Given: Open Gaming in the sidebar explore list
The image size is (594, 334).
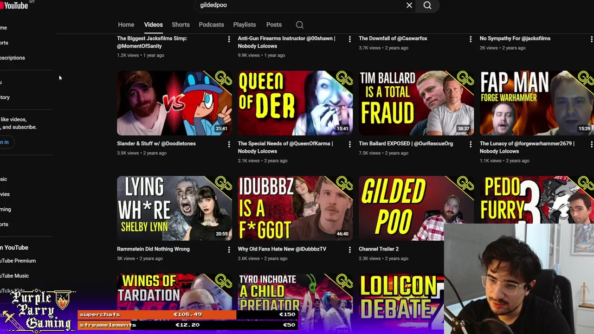Looking at the screenshot, I should 6,209.
